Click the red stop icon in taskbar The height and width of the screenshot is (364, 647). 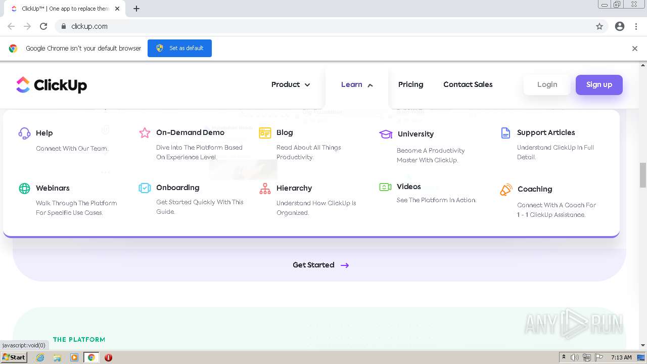108,357
